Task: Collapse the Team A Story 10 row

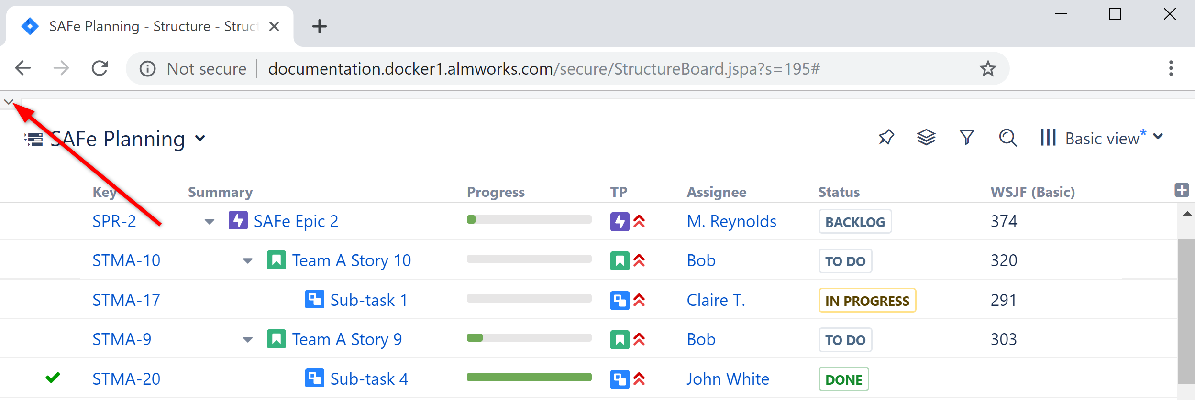Action: 247,261
